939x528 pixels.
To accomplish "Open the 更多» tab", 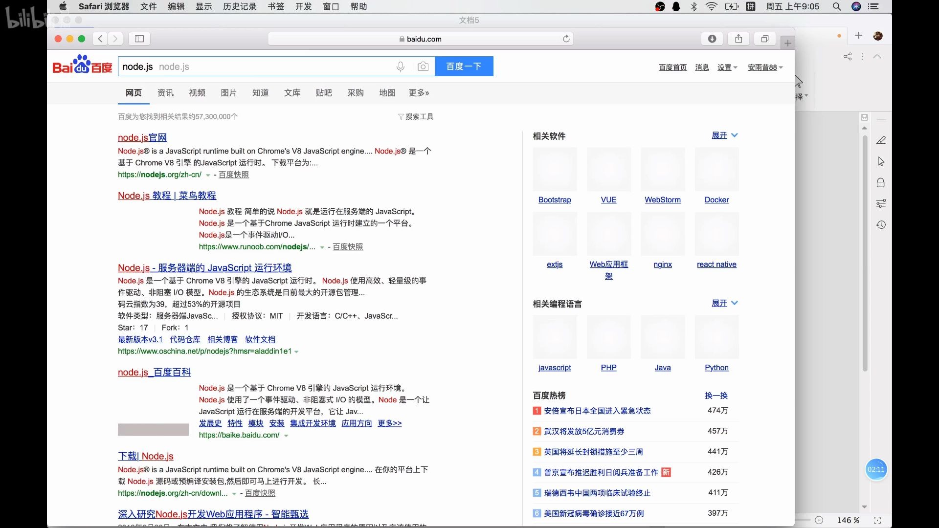I will tap(419, 93).
